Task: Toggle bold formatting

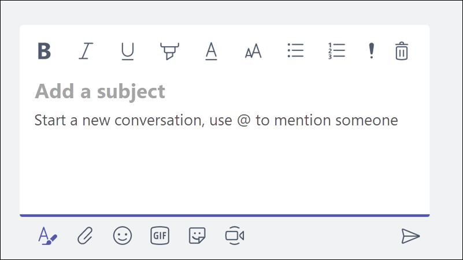Action: pos(45,51)
